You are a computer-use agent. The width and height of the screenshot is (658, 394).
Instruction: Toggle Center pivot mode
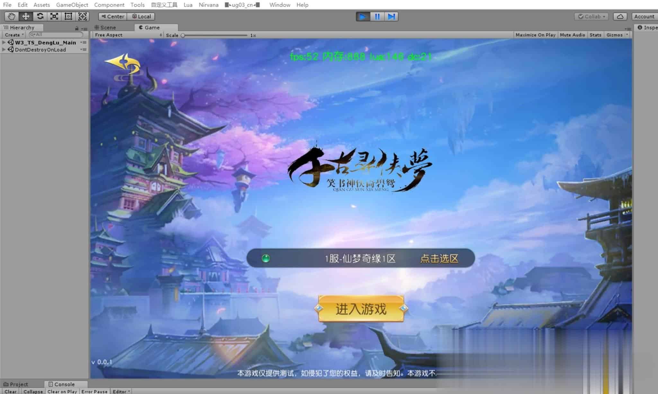pos(113,16)
